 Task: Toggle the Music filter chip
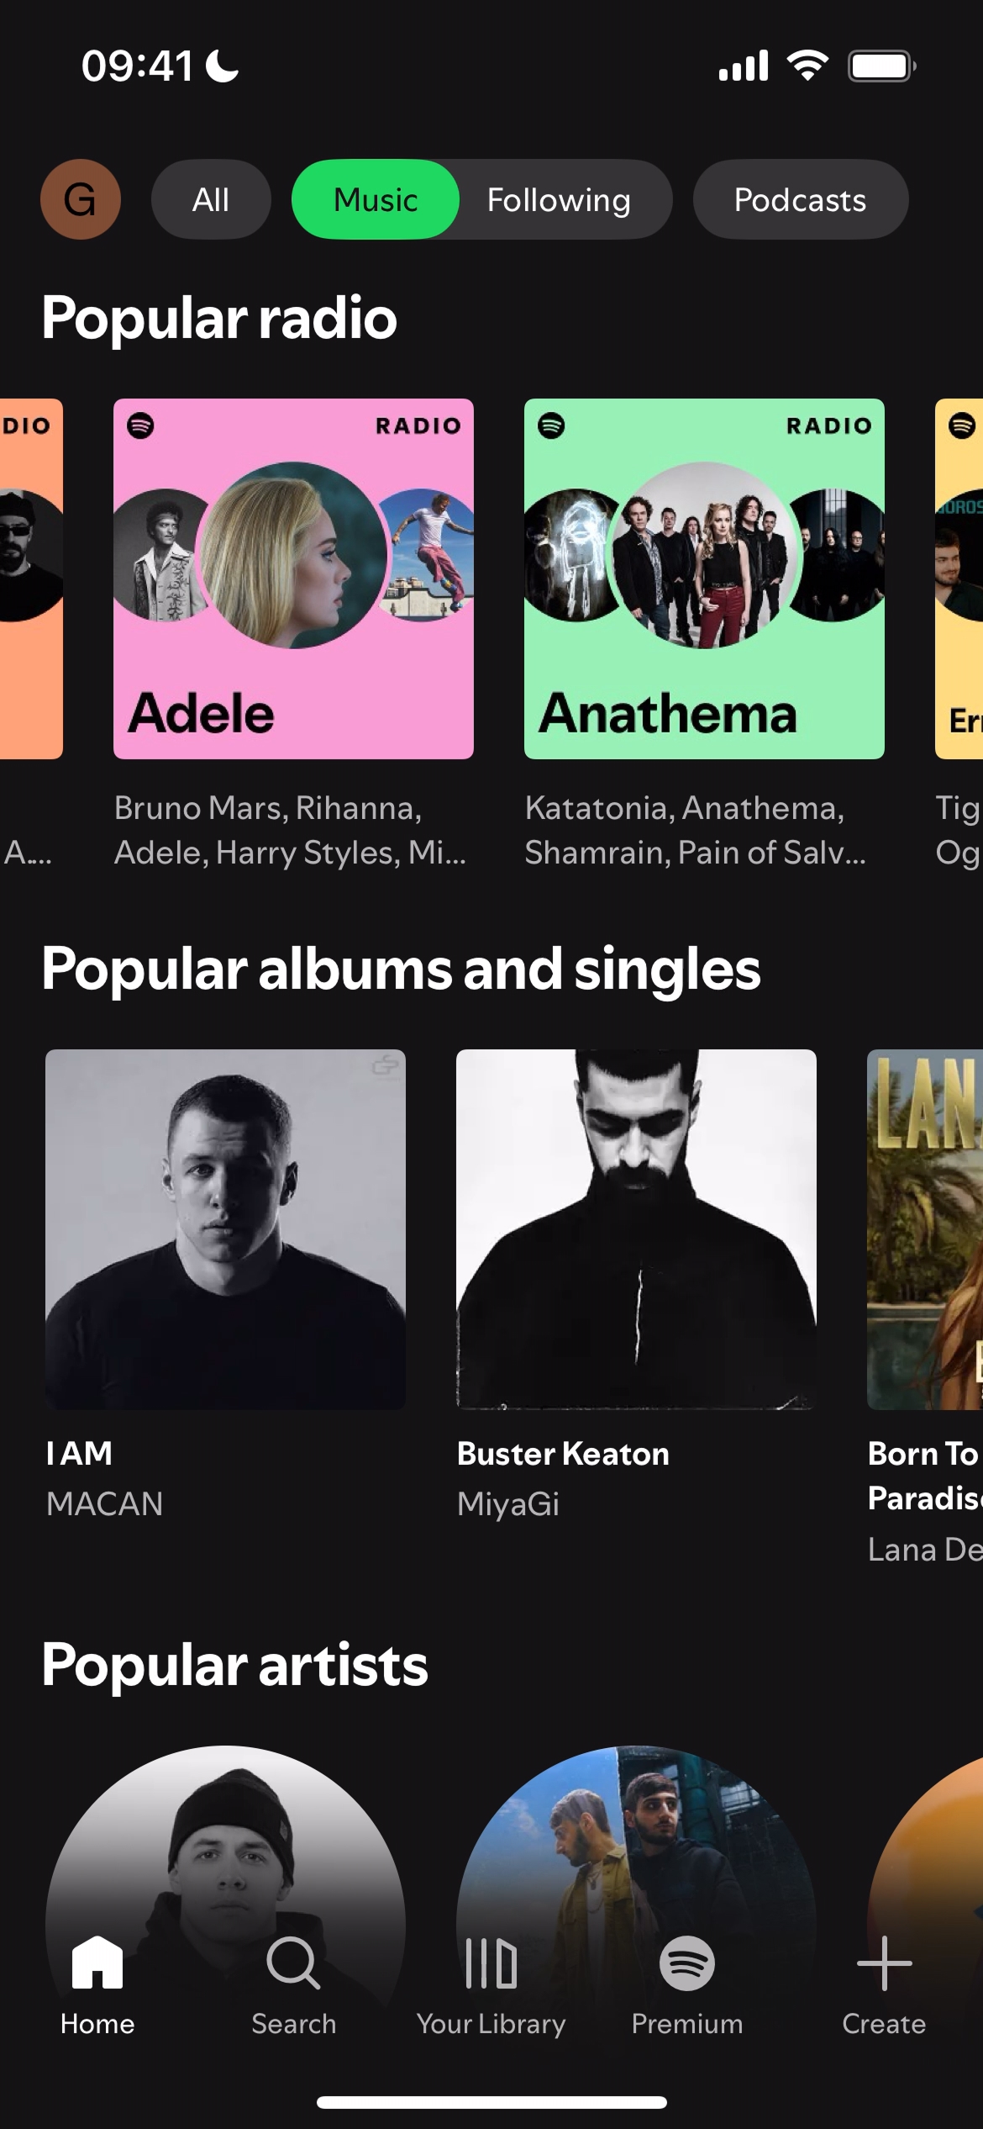(x=375, y=199)
